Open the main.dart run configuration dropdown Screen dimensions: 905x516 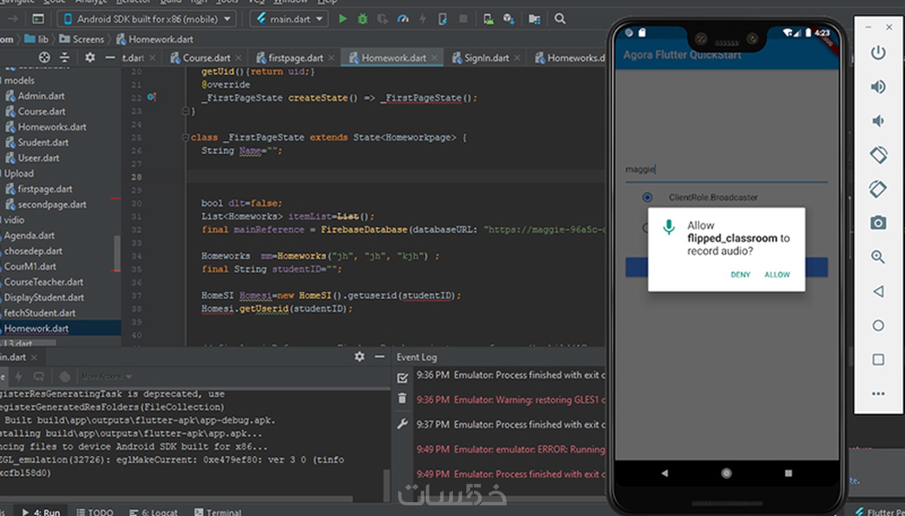pos(290,19)
